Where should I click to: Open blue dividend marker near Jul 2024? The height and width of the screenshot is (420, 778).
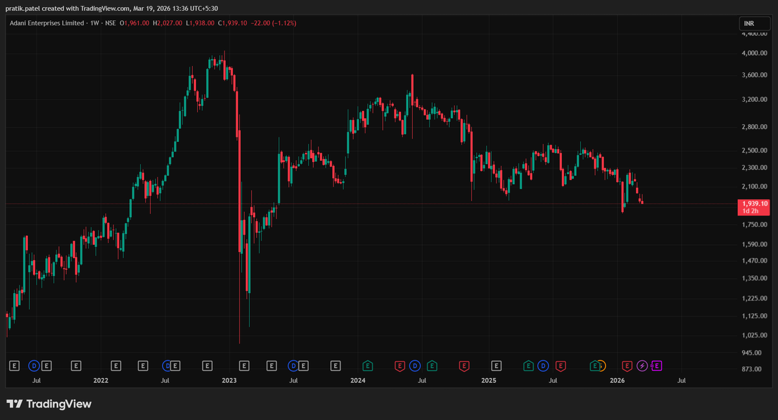tap(415, 366)
